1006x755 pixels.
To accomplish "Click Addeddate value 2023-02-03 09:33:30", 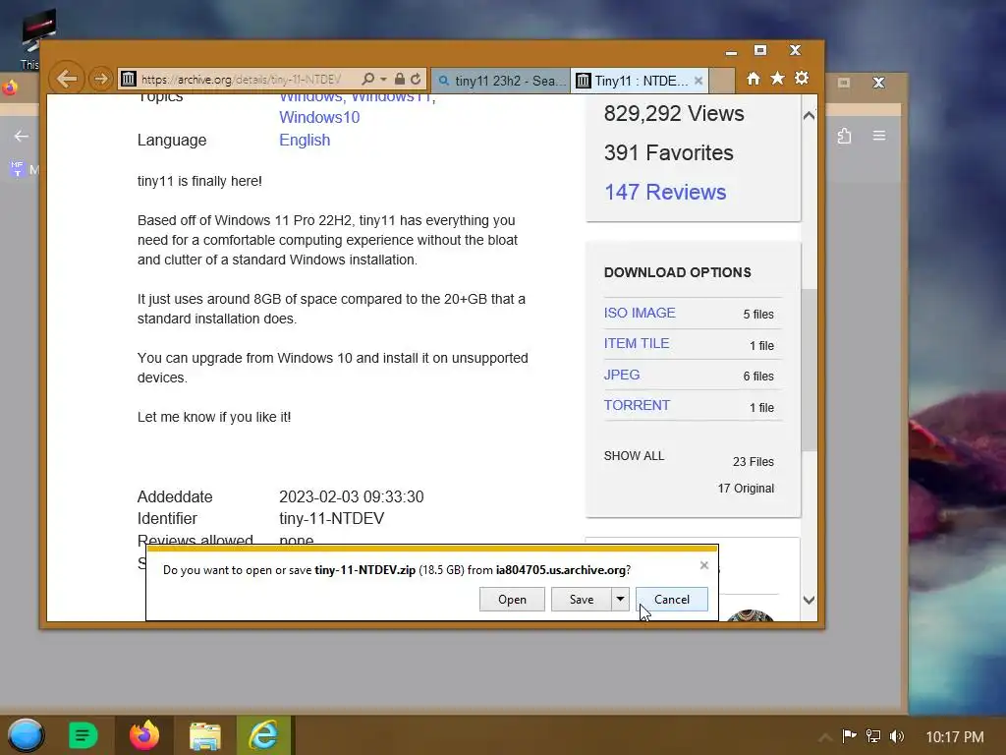I will (x=351, y=496).
